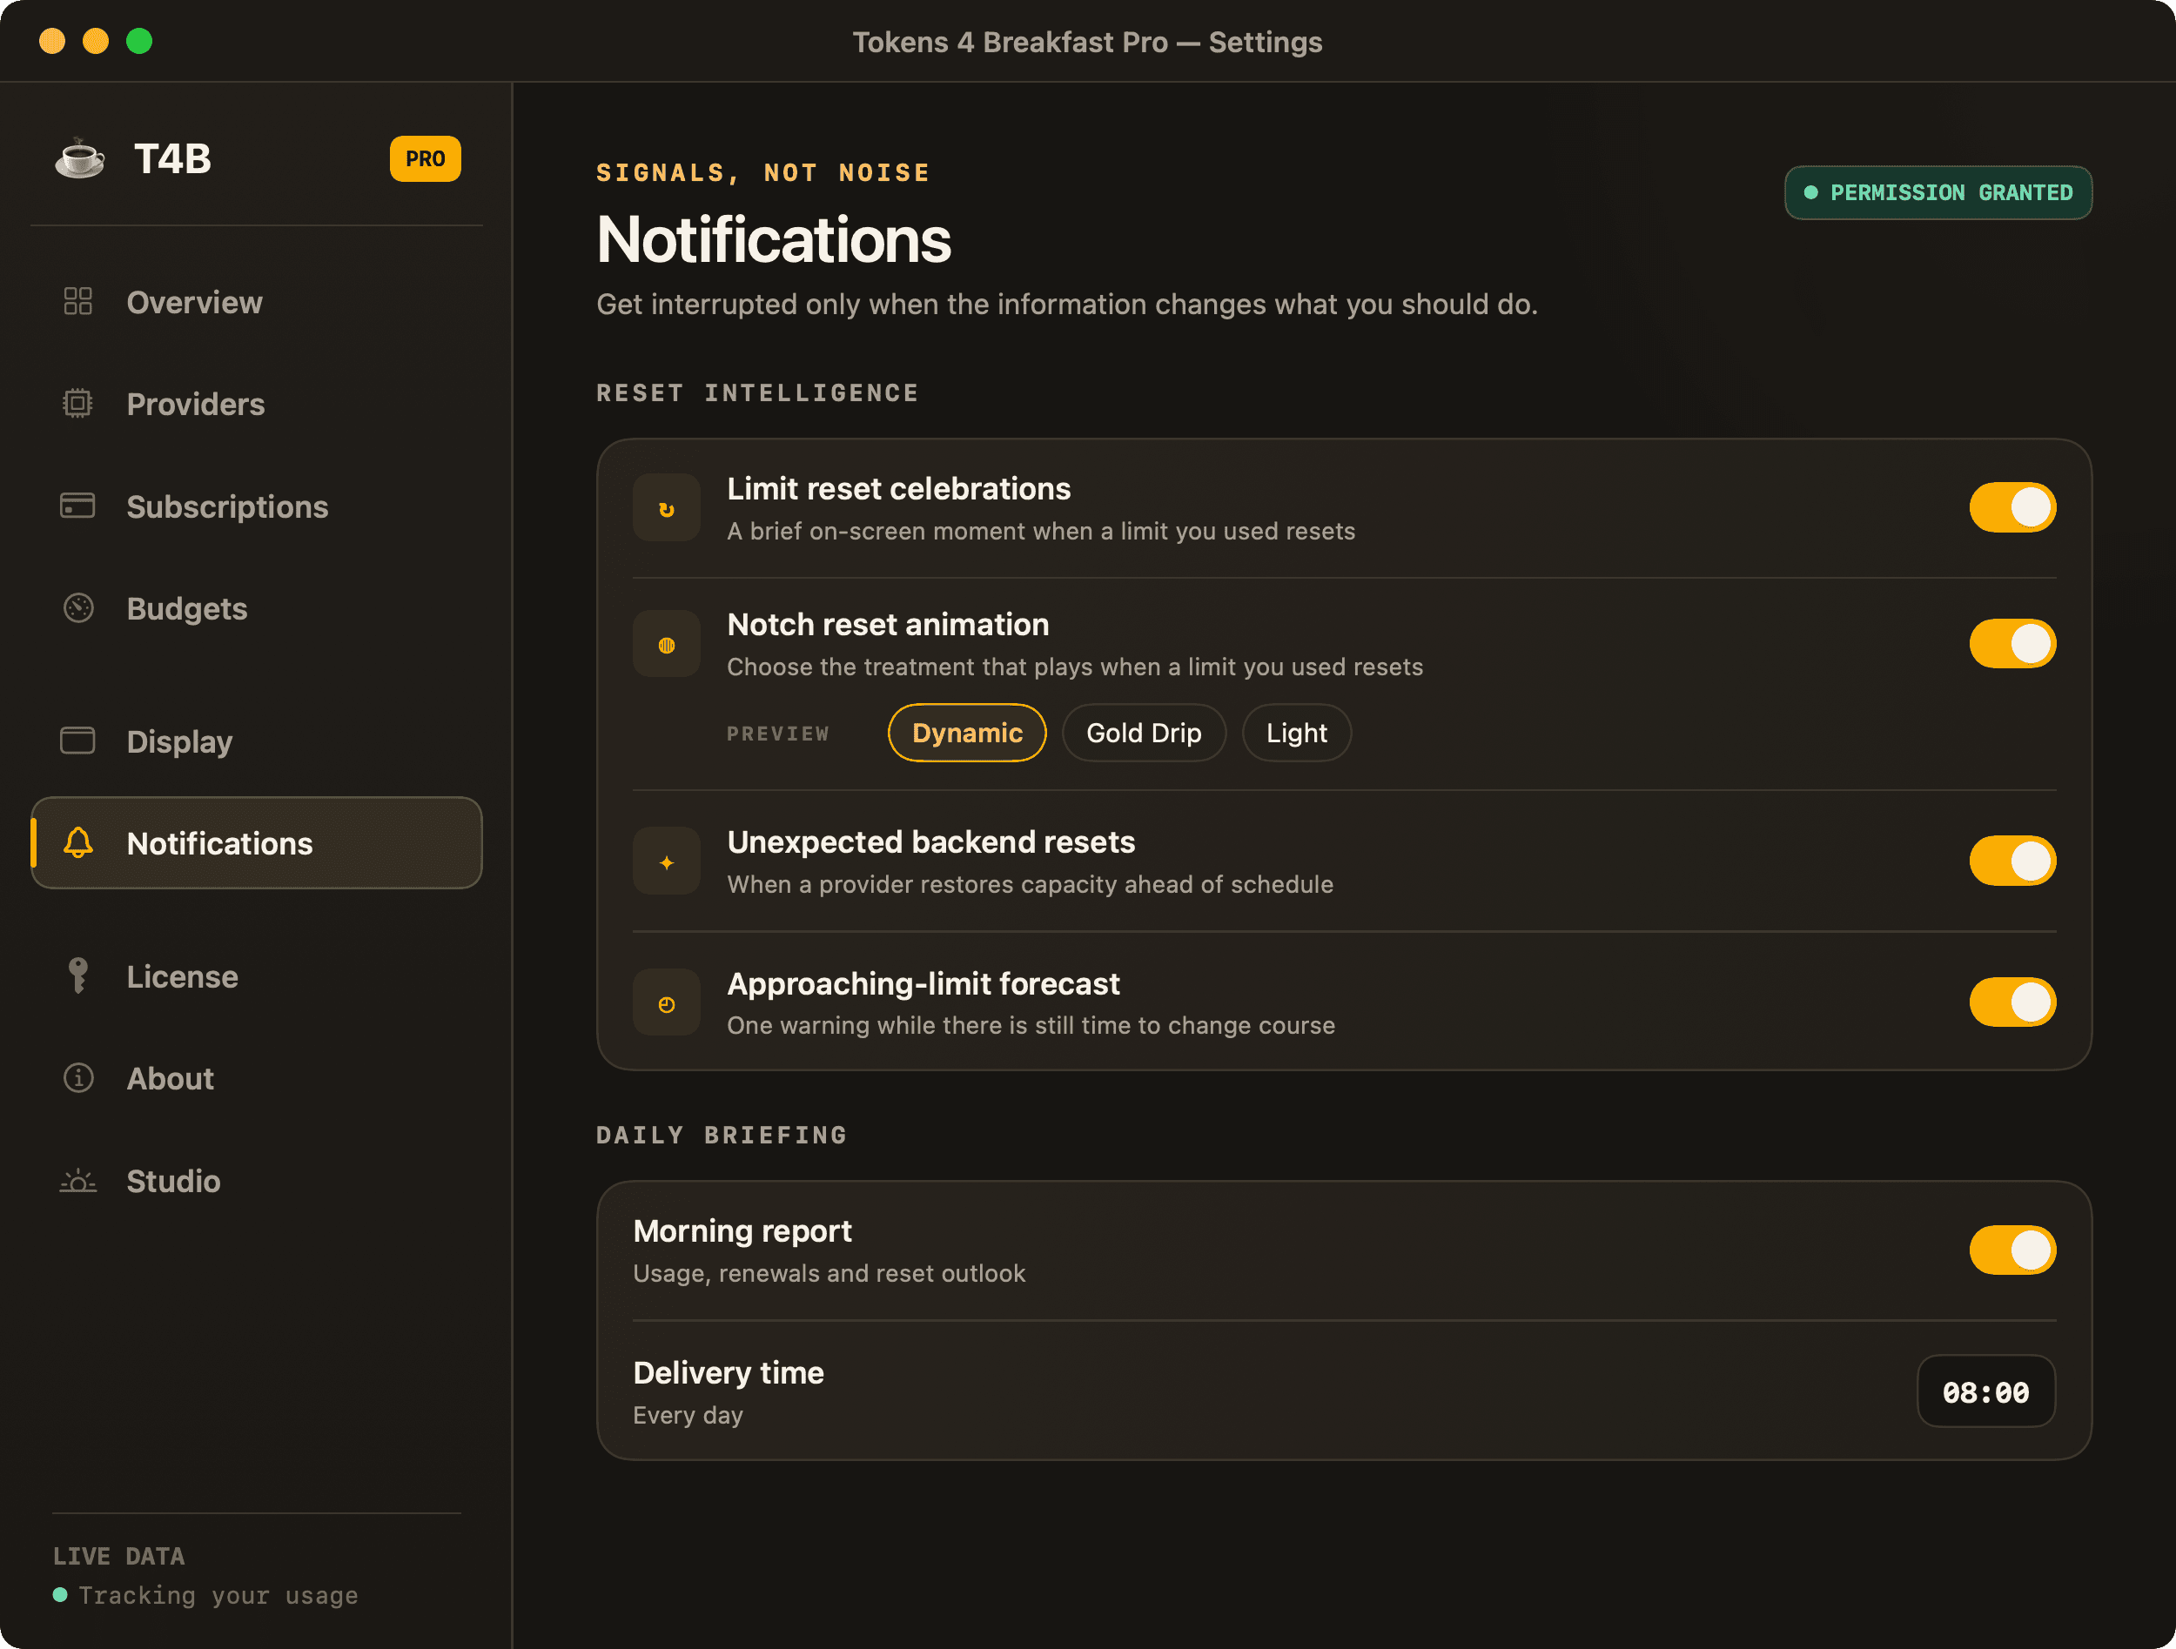
Task: Click the green window zoom button
Action: click(x=138, y=41)
